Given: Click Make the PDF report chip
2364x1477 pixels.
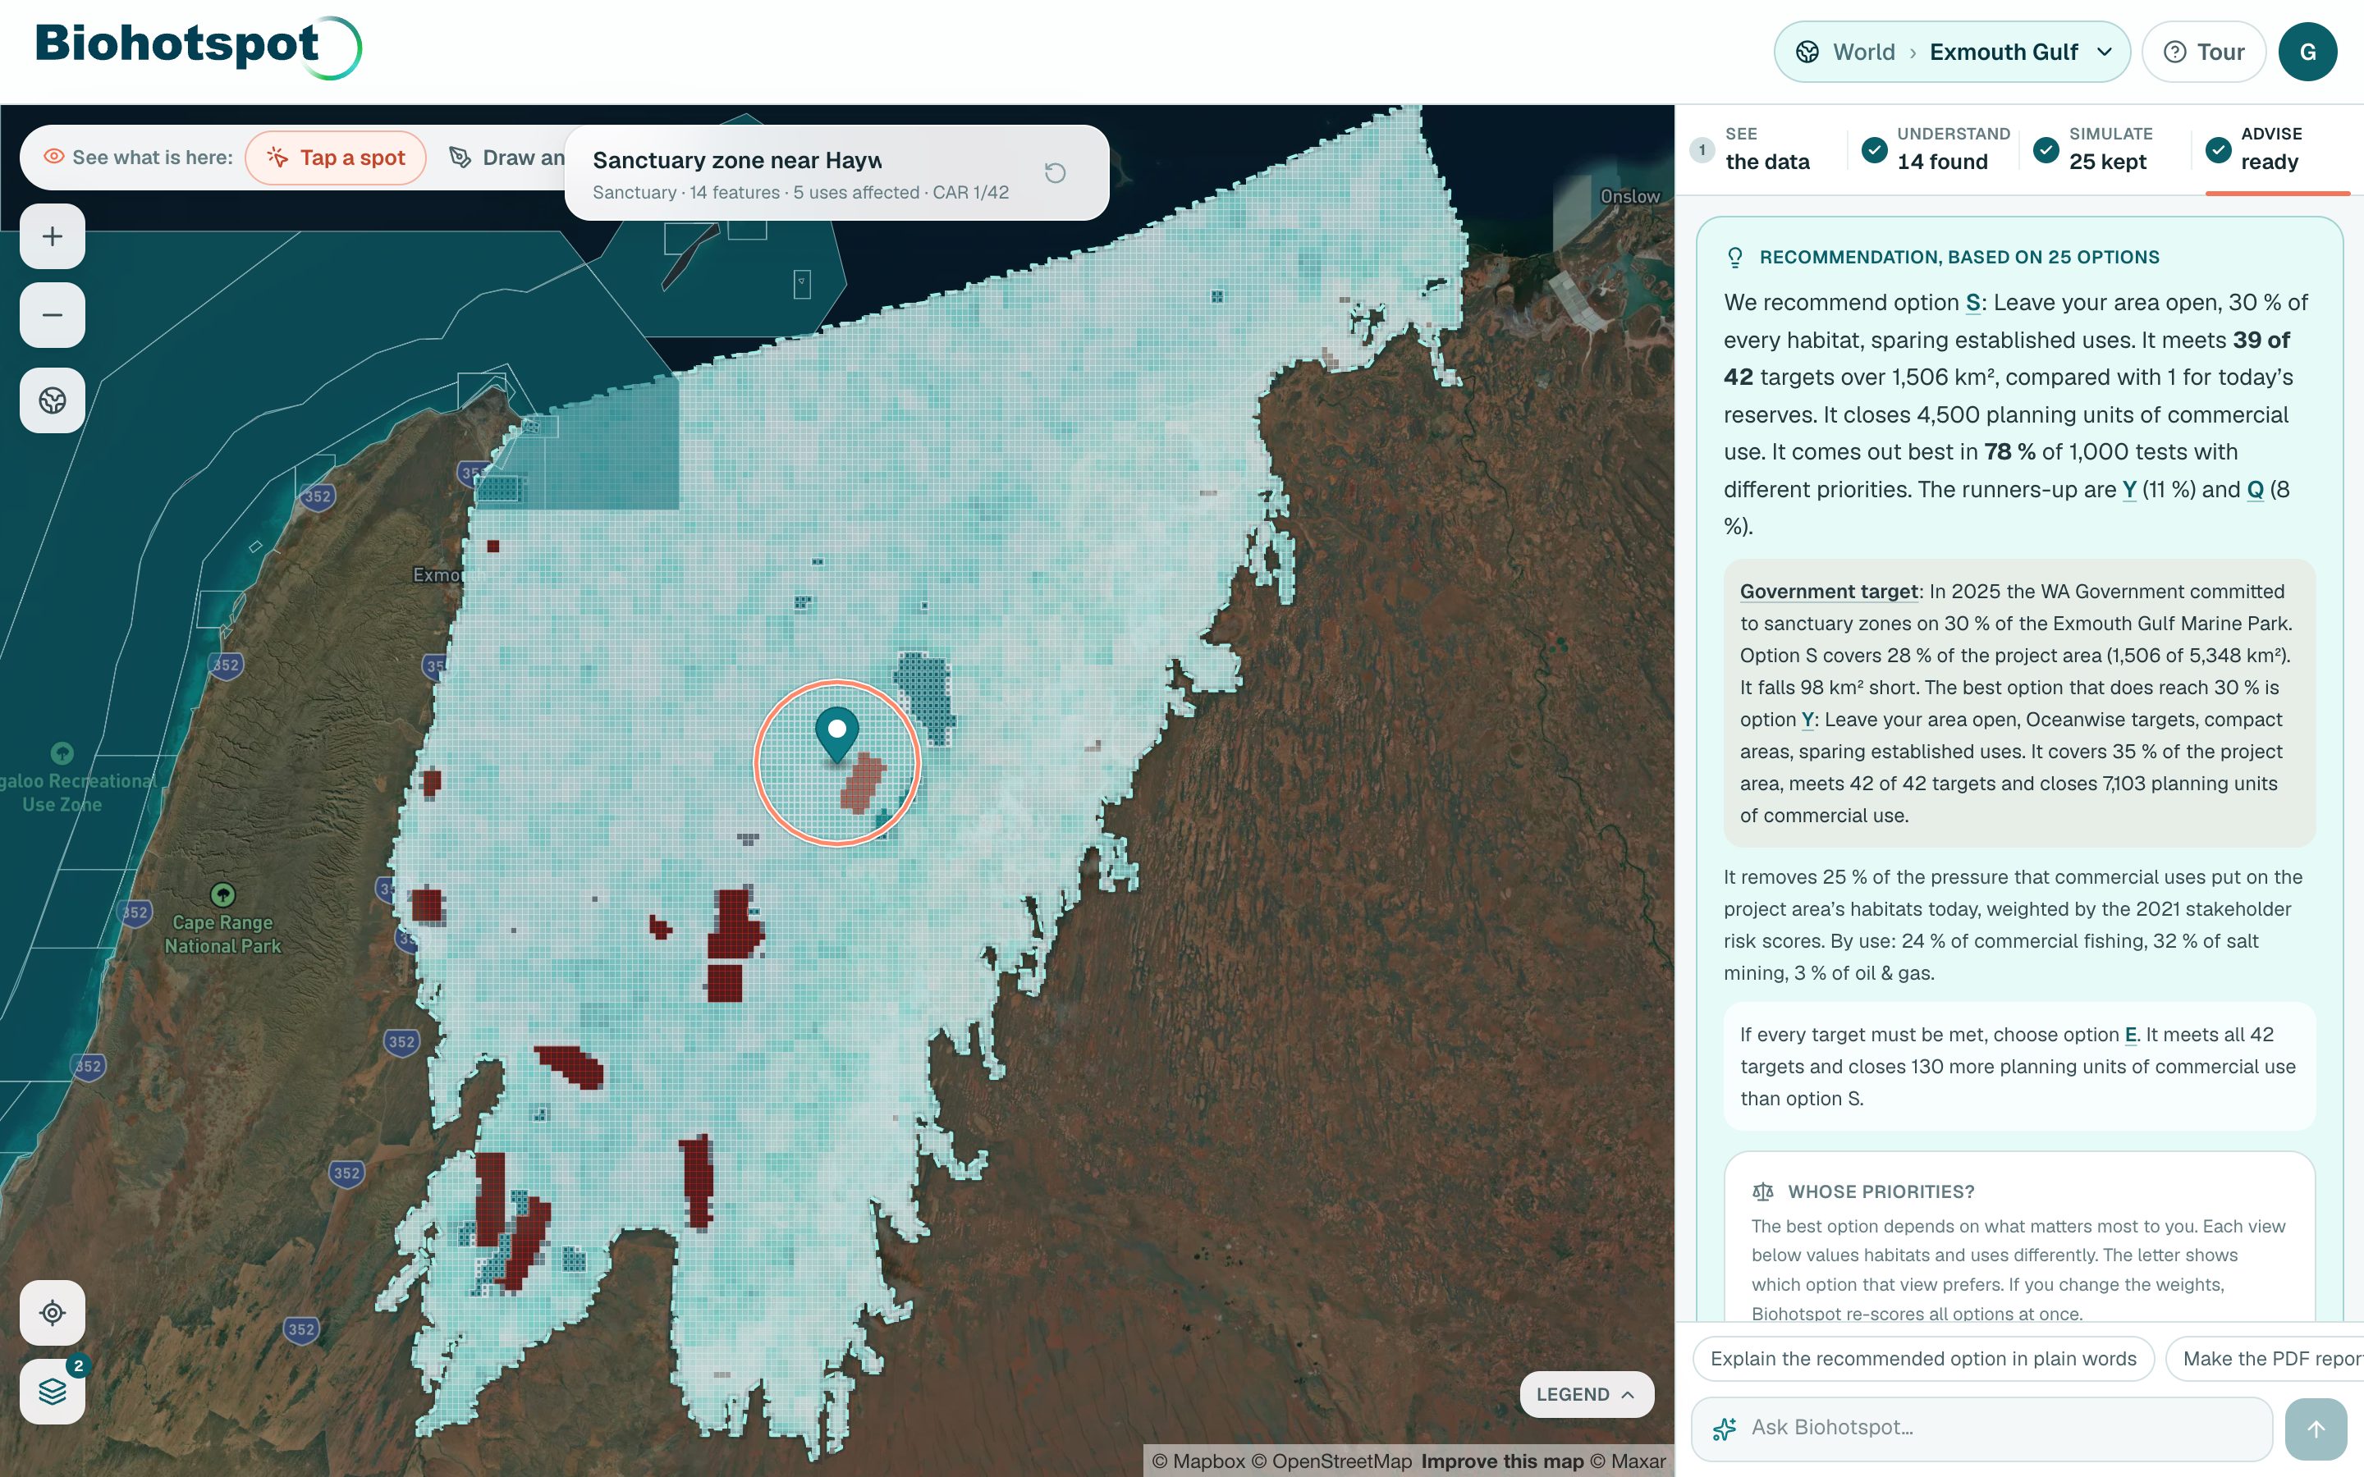Looking at the screenshot, I should tap(2265, 1359).
